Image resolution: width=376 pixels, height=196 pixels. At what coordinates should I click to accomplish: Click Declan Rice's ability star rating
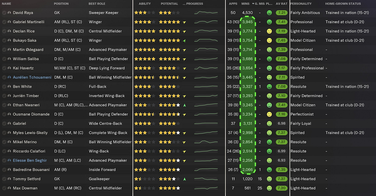point(145,31)
